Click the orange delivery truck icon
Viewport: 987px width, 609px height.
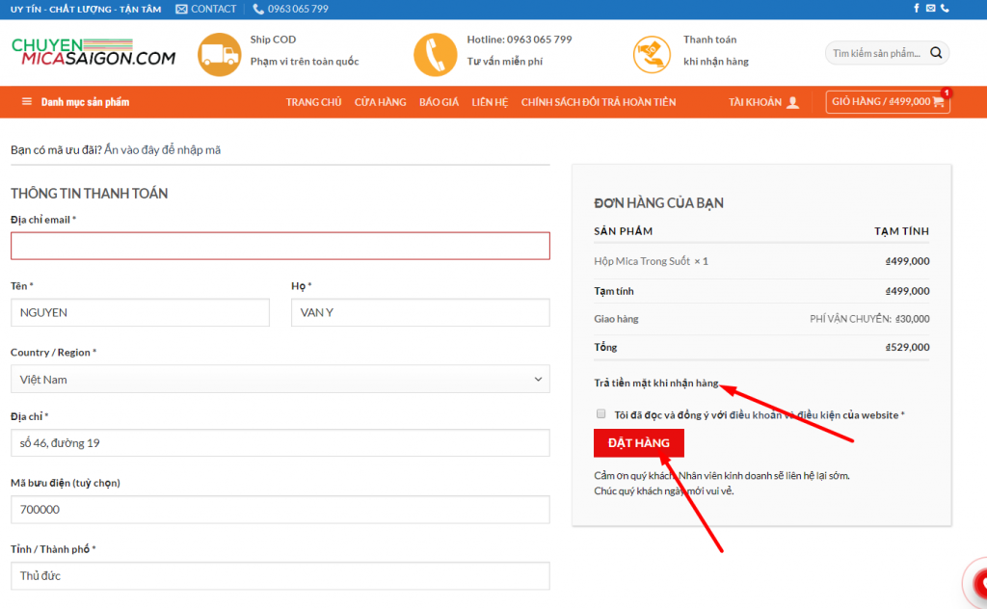(219, 55)
